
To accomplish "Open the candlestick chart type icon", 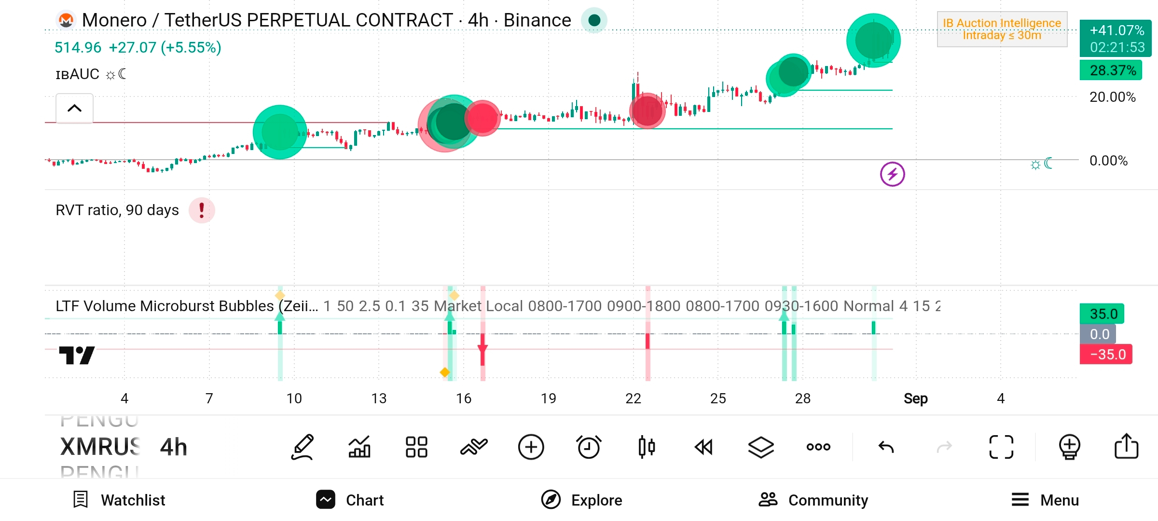I will tap(647, 447).
